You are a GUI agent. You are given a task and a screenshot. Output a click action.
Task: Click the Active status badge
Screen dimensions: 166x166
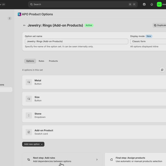(x=89, y=25)
